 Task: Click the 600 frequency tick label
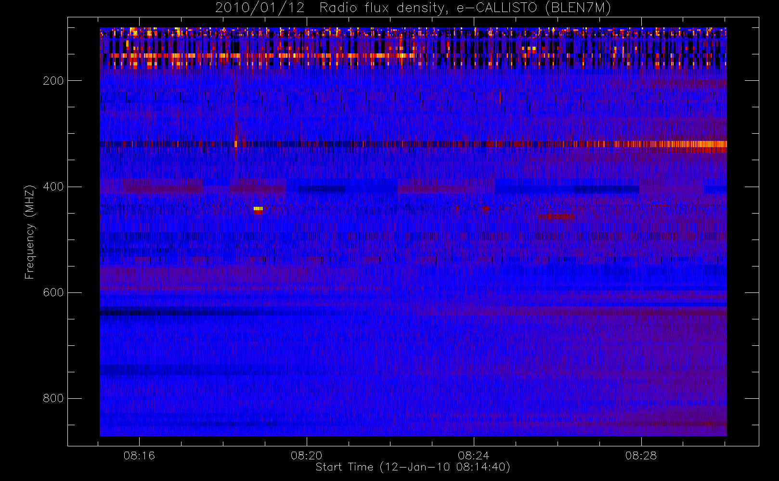coord(53,292)
